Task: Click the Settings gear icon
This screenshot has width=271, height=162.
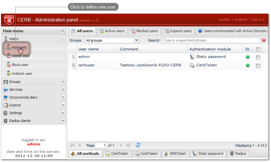Action: (x=6, y=113)
